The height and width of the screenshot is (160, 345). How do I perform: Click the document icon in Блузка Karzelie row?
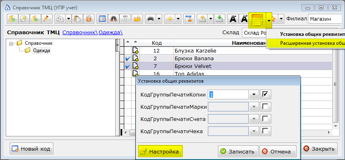pyautogui.click(x=135, y=51)
